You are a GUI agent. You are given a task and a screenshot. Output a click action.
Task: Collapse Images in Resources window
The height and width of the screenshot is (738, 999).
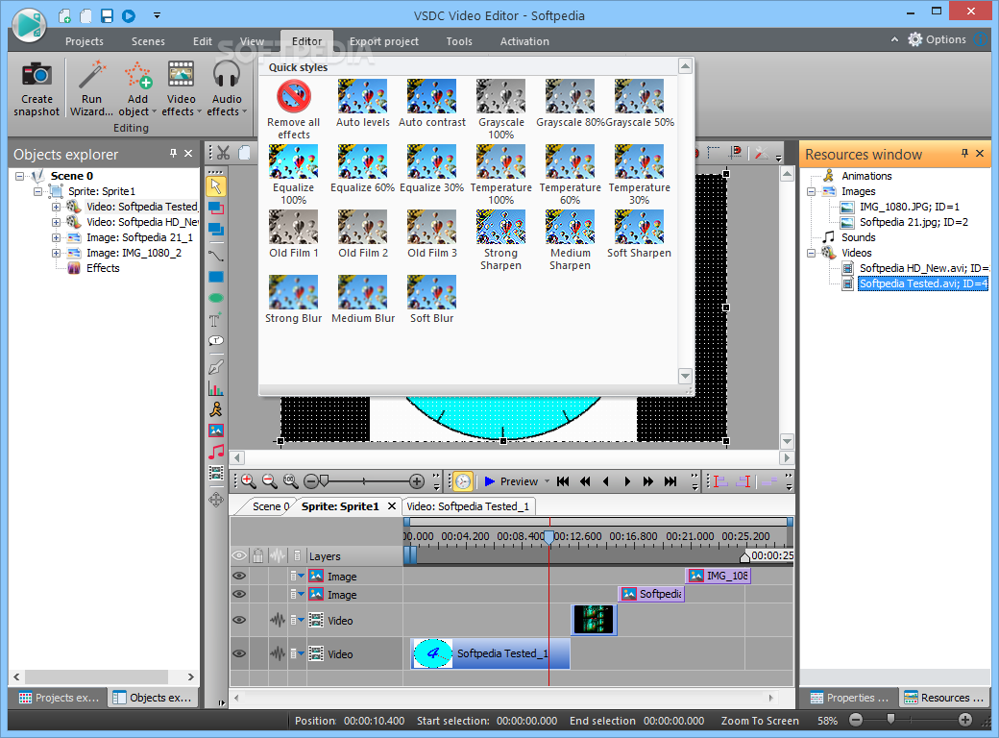pos(811,192)
